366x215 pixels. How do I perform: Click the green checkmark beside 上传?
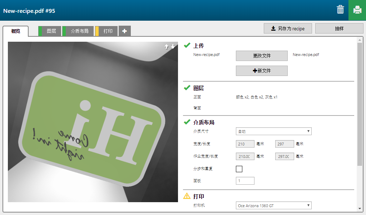coord(187,45)
